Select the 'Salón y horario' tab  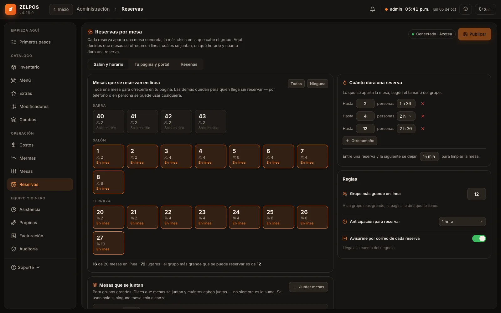108,64
